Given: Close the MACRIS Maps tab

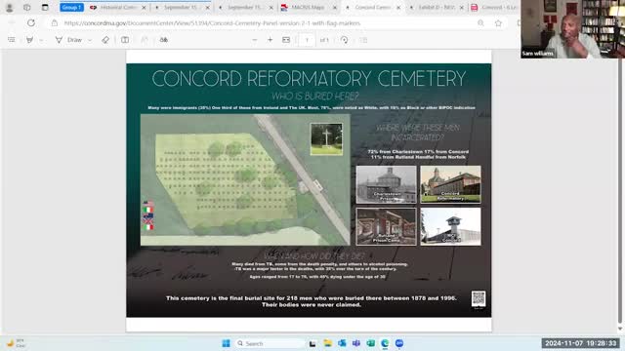Looking at the screenshot, I should (x=335, y=8).
